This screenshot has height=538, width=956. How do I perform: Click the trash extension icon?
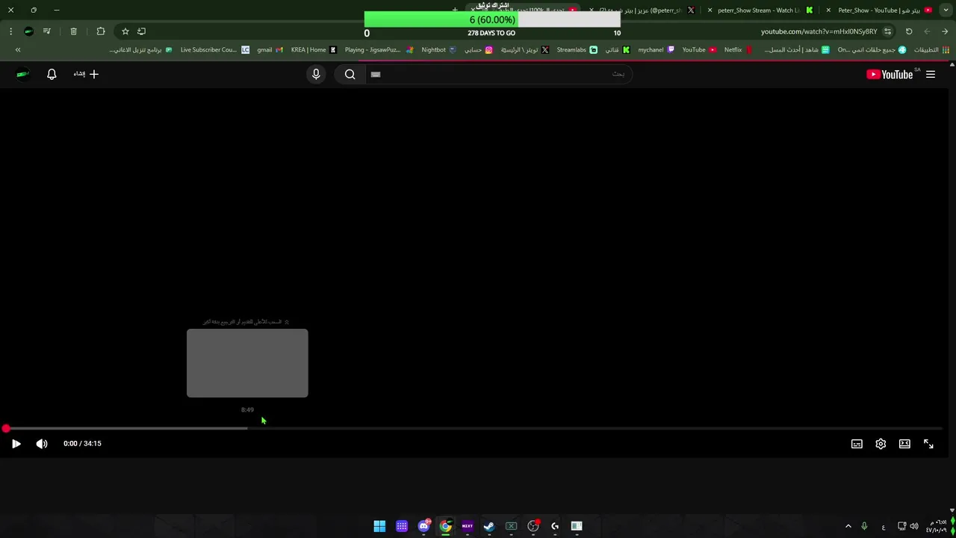(x=73, y=31)
